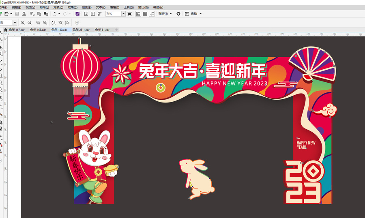Open the Options gear icon
This screenshot has width=365, height=218.
pos(178,14)
